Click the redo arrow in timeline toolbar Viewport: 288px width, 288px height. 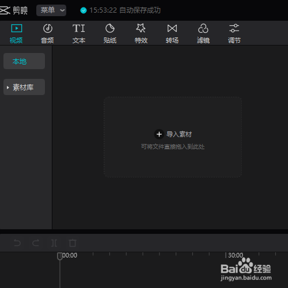(x=36, y=243)
